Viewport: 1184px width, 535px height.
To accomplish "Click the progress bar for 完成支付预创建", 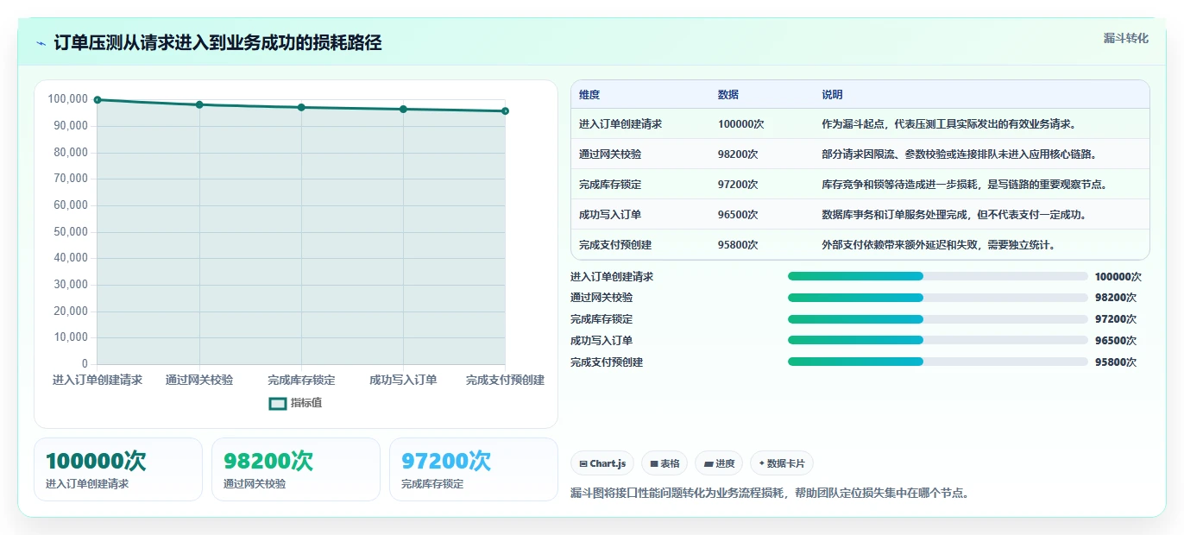I will (x=937, y=362).
